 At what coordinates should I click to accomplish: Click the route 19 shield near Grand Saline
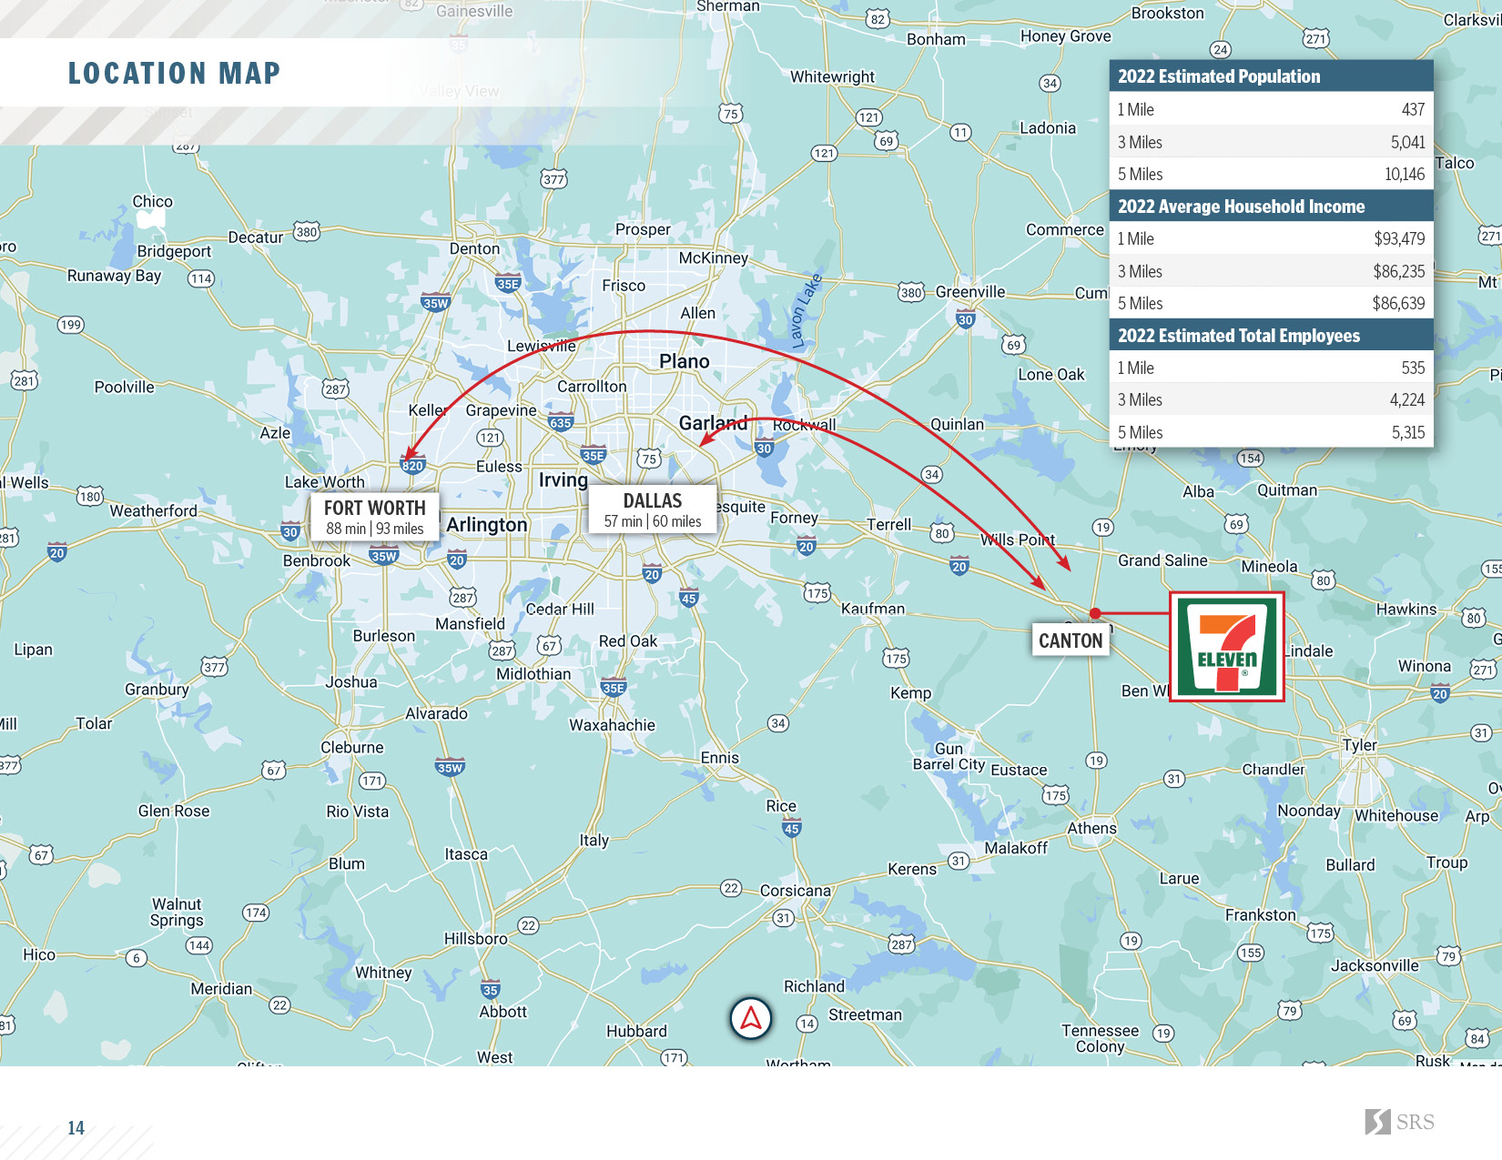click(1103, 527)
